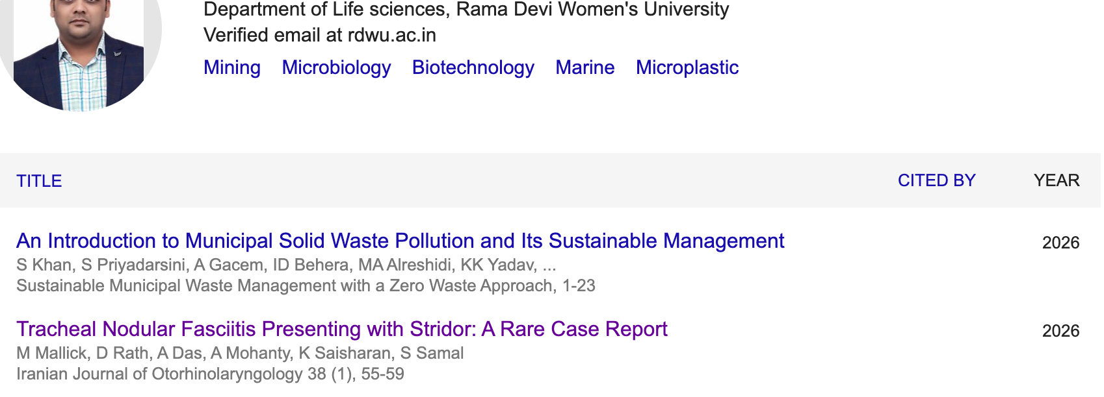Click the Sustainable Municipal Waste Management venue line
1104x397 pixels.
306,285
